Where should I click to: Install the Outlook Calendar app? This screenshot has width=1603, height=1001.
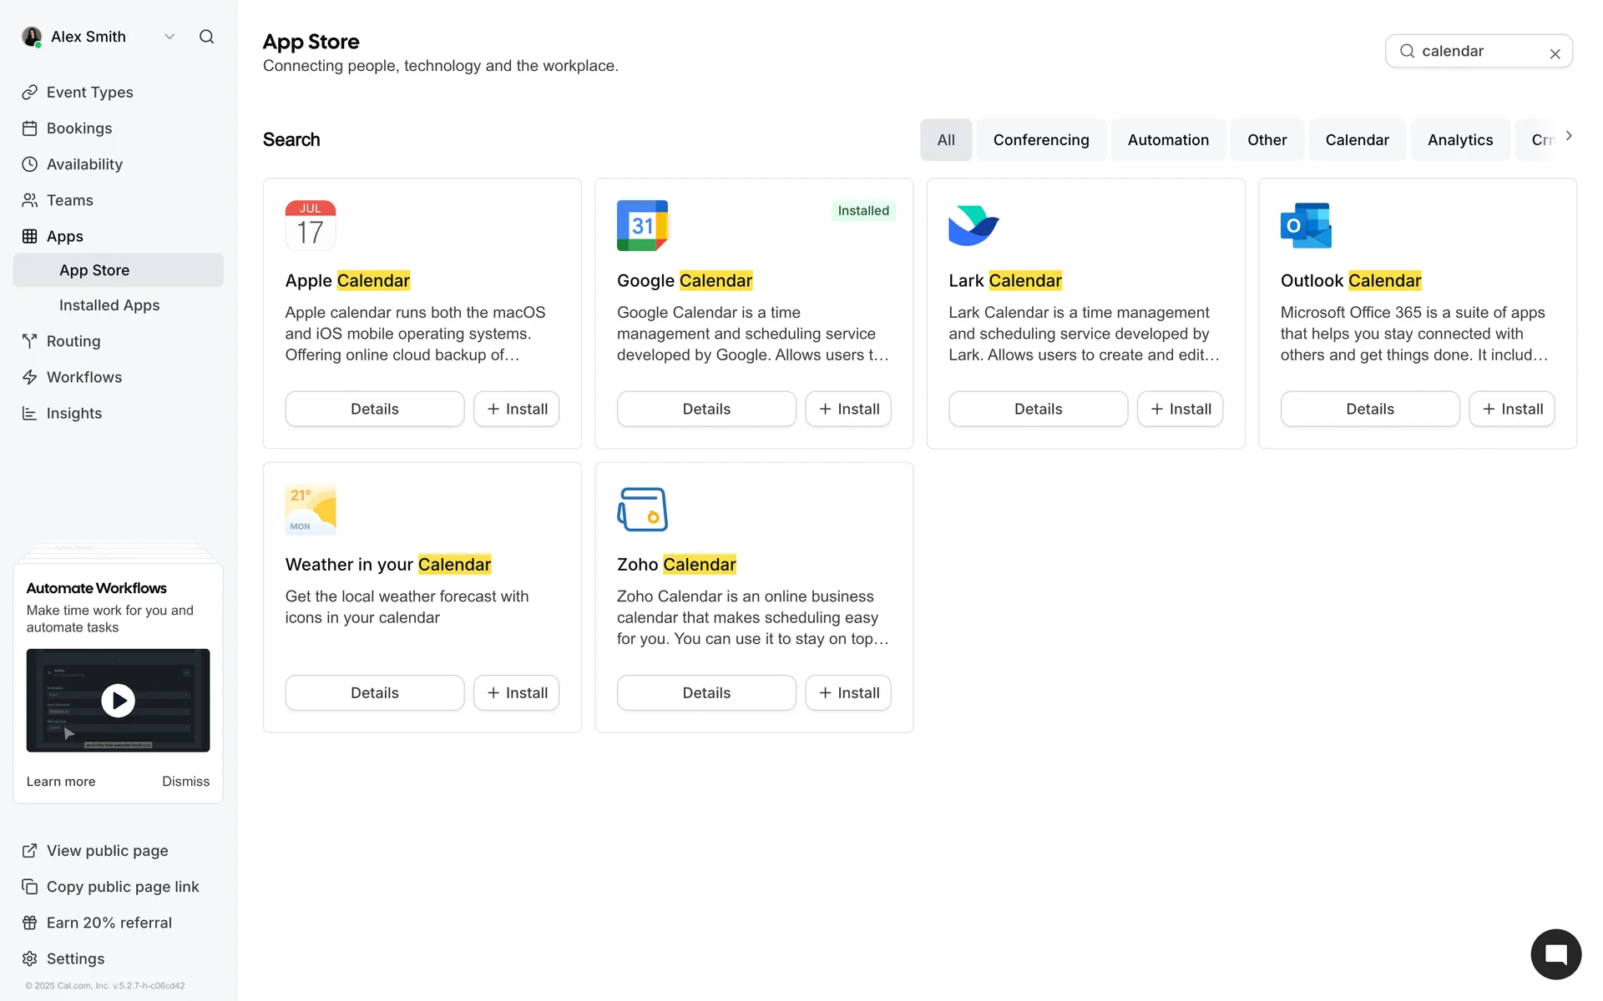tap(1511, 409)
